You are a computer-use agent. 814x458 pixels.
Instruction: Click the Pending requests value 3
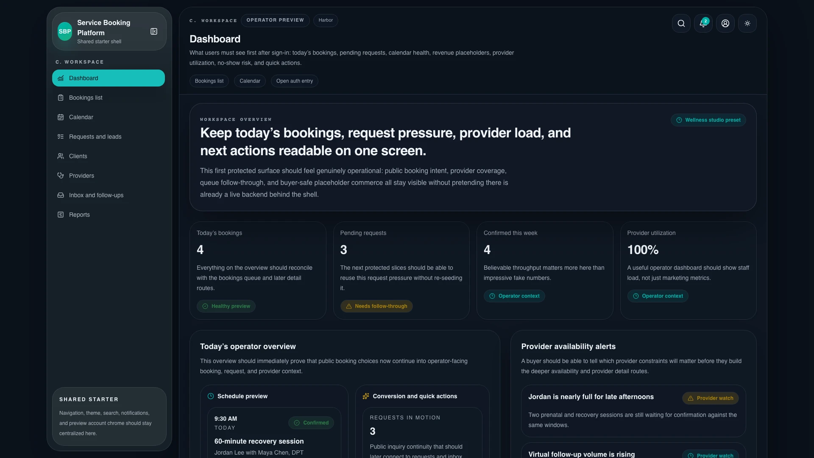344,250
